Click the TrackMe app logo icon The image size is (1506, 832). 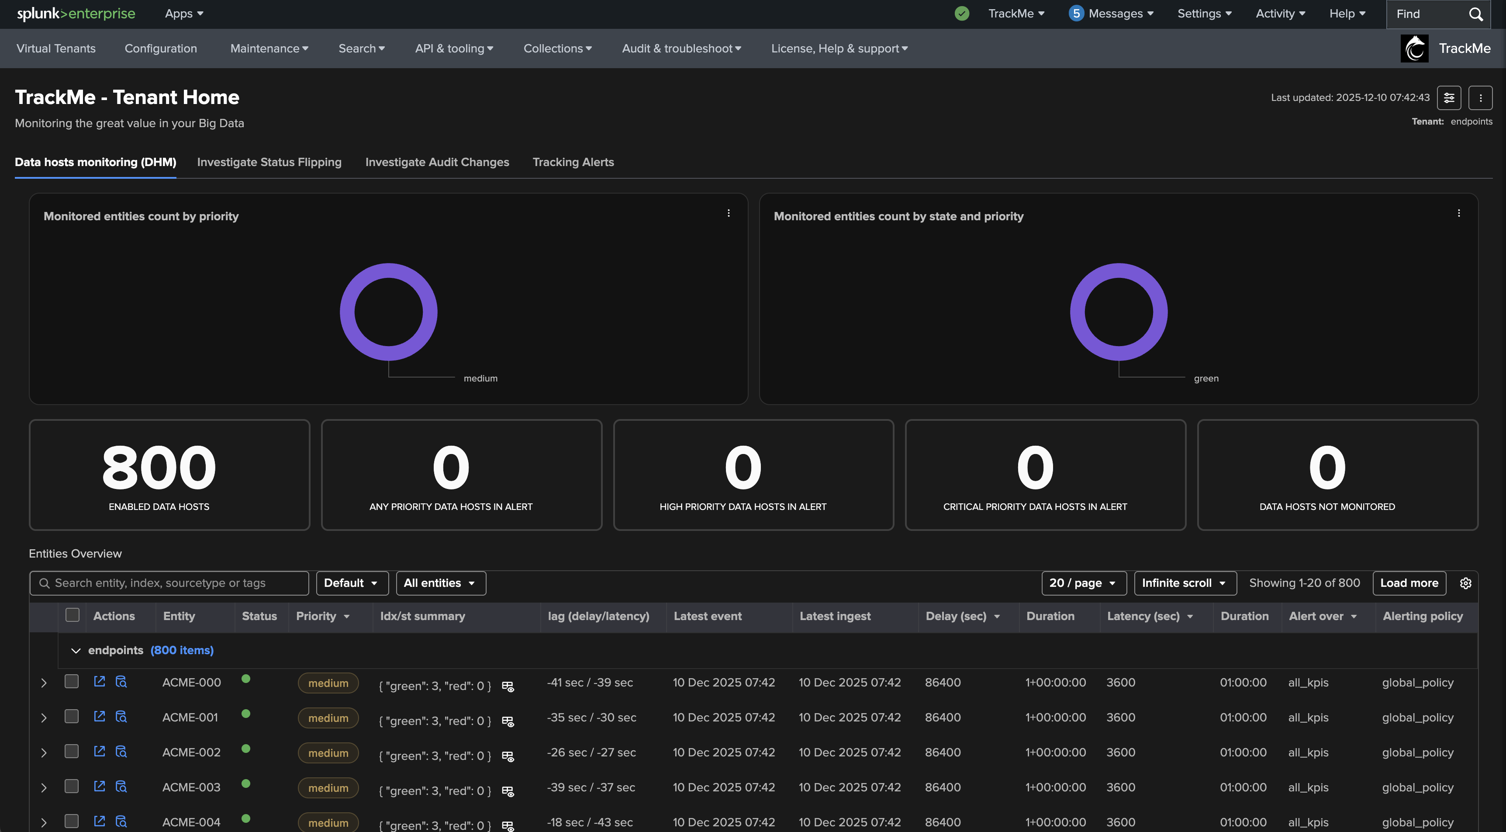click(1414, 48)
